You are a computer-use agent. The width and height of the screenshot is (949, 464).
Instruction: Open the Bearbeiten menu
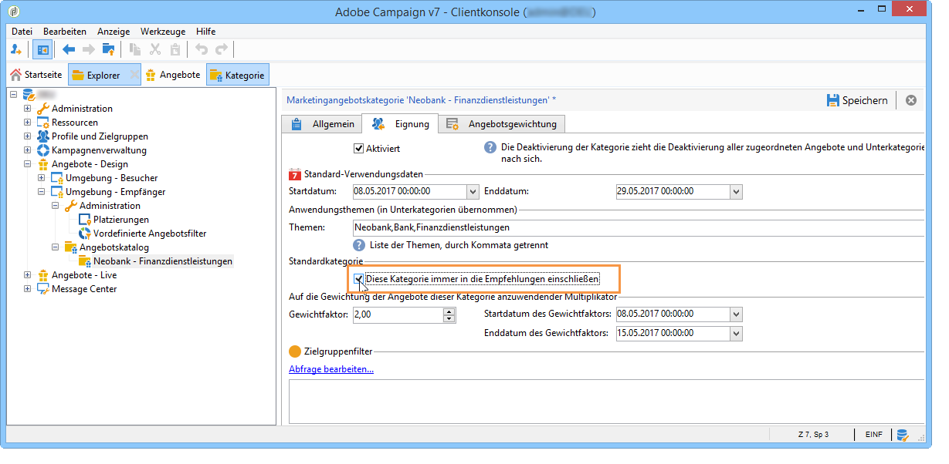65,32
